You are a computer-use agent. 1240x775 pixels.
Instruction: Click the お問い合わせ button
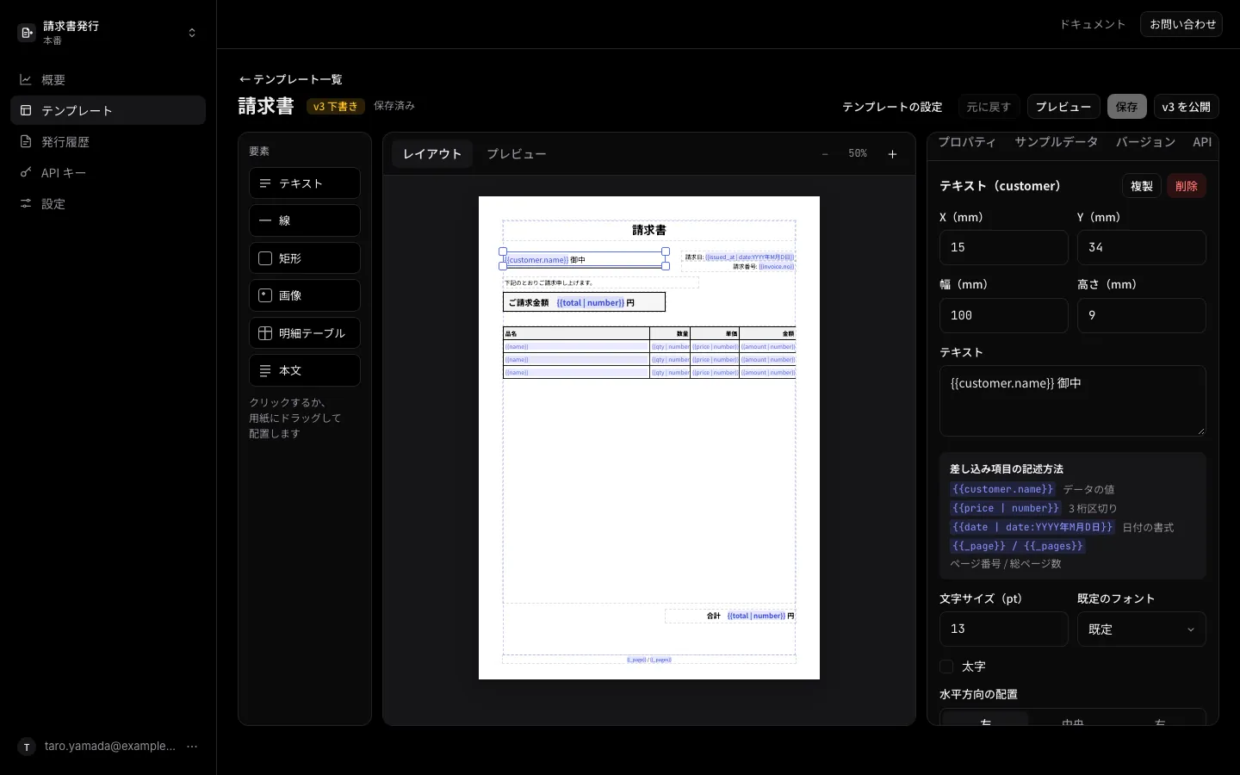1181,24
